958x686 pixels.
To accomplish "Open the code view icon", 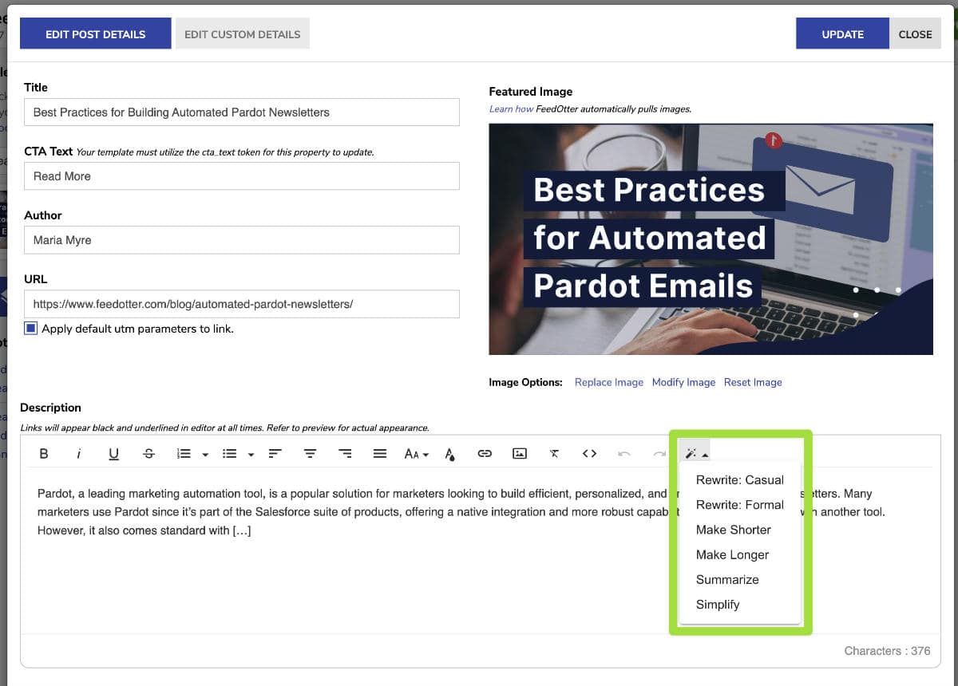I will coord(589,453).
